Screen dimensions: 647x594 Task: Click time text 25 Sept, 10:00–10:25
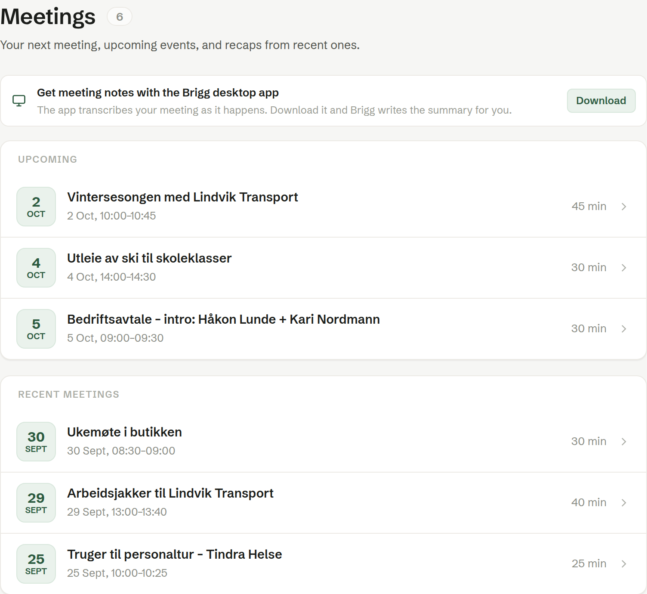(117, 573)
